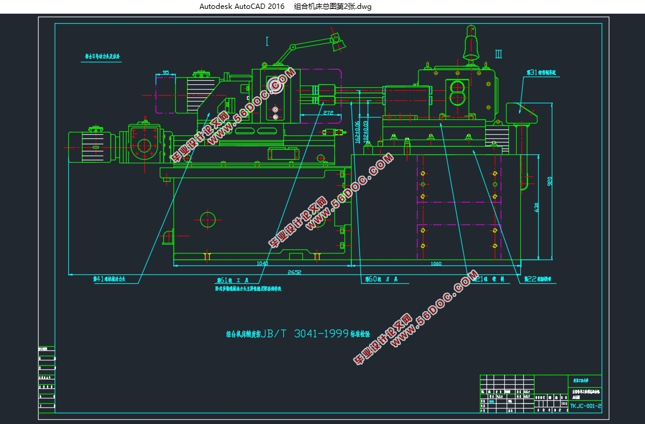Select the 162±0.06 vertical dimension
The width and height of the screenshot is (645, 424).
(357, 132)
